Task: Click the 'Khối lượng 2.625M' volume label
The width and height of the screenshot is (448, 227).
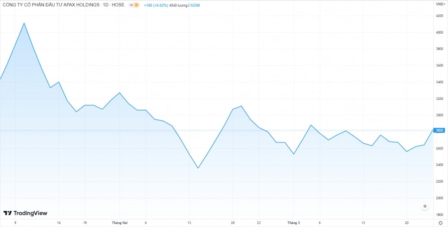Action: click(x=185, y=5)
